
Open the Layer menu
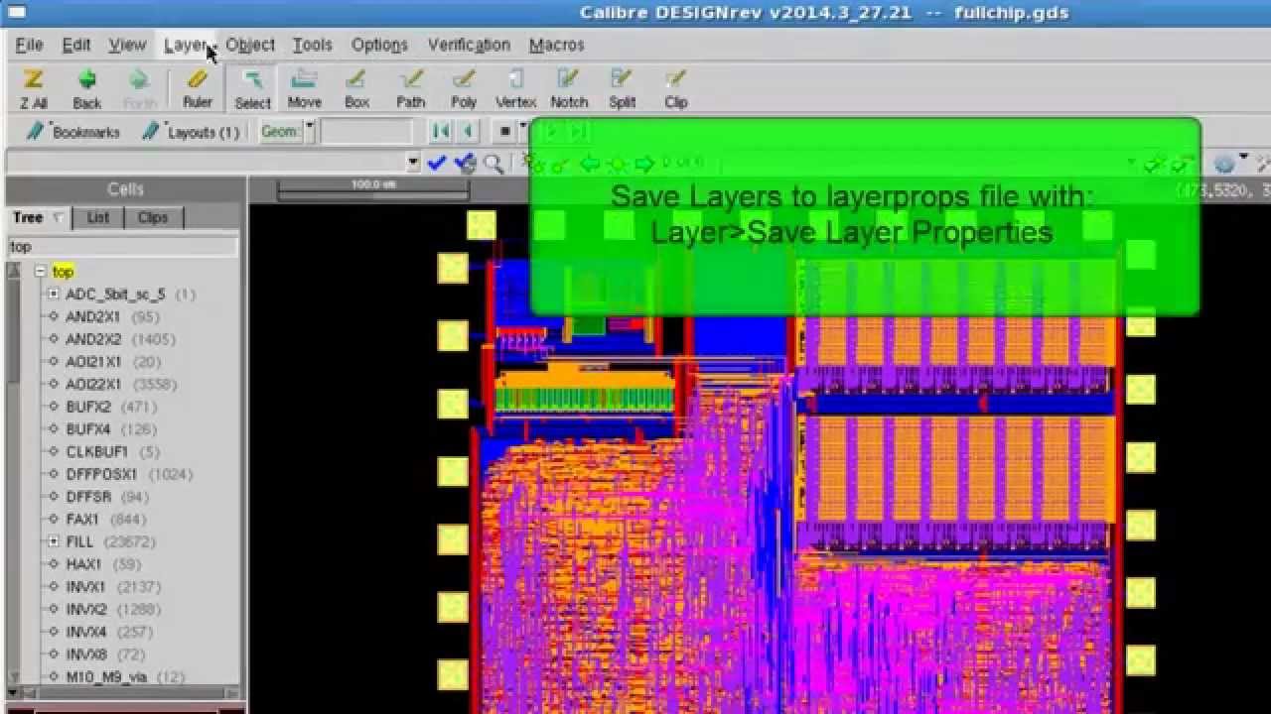186,45
